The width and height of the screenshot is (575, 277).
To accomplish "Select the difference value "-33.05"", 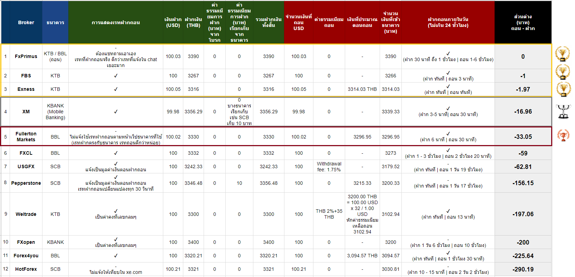I will (x=523, y=137).
